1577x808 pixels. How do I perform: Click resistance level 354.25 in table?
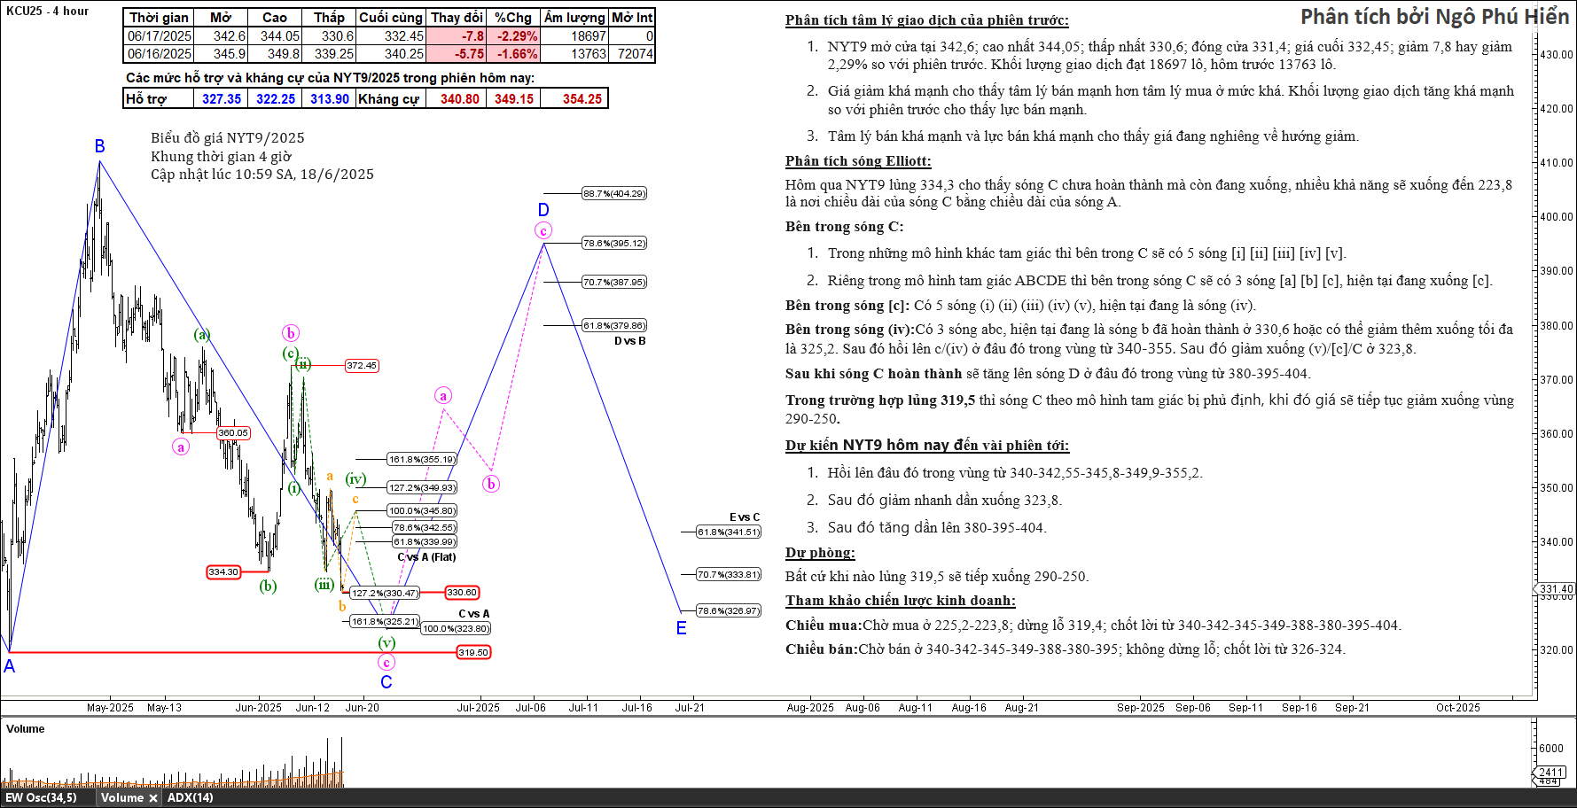[x=582, y=98]
